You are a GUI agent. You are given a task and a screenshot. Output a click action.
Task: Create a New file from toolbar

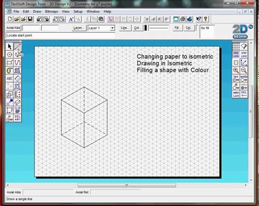[10, 19]
